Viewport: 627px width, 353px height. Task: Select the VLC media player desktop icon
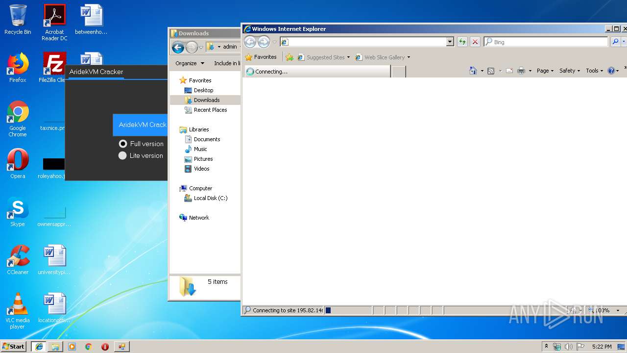(x=18, y=311)
